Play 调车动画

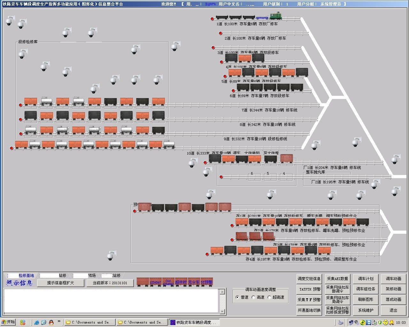(x=393, y=279)
